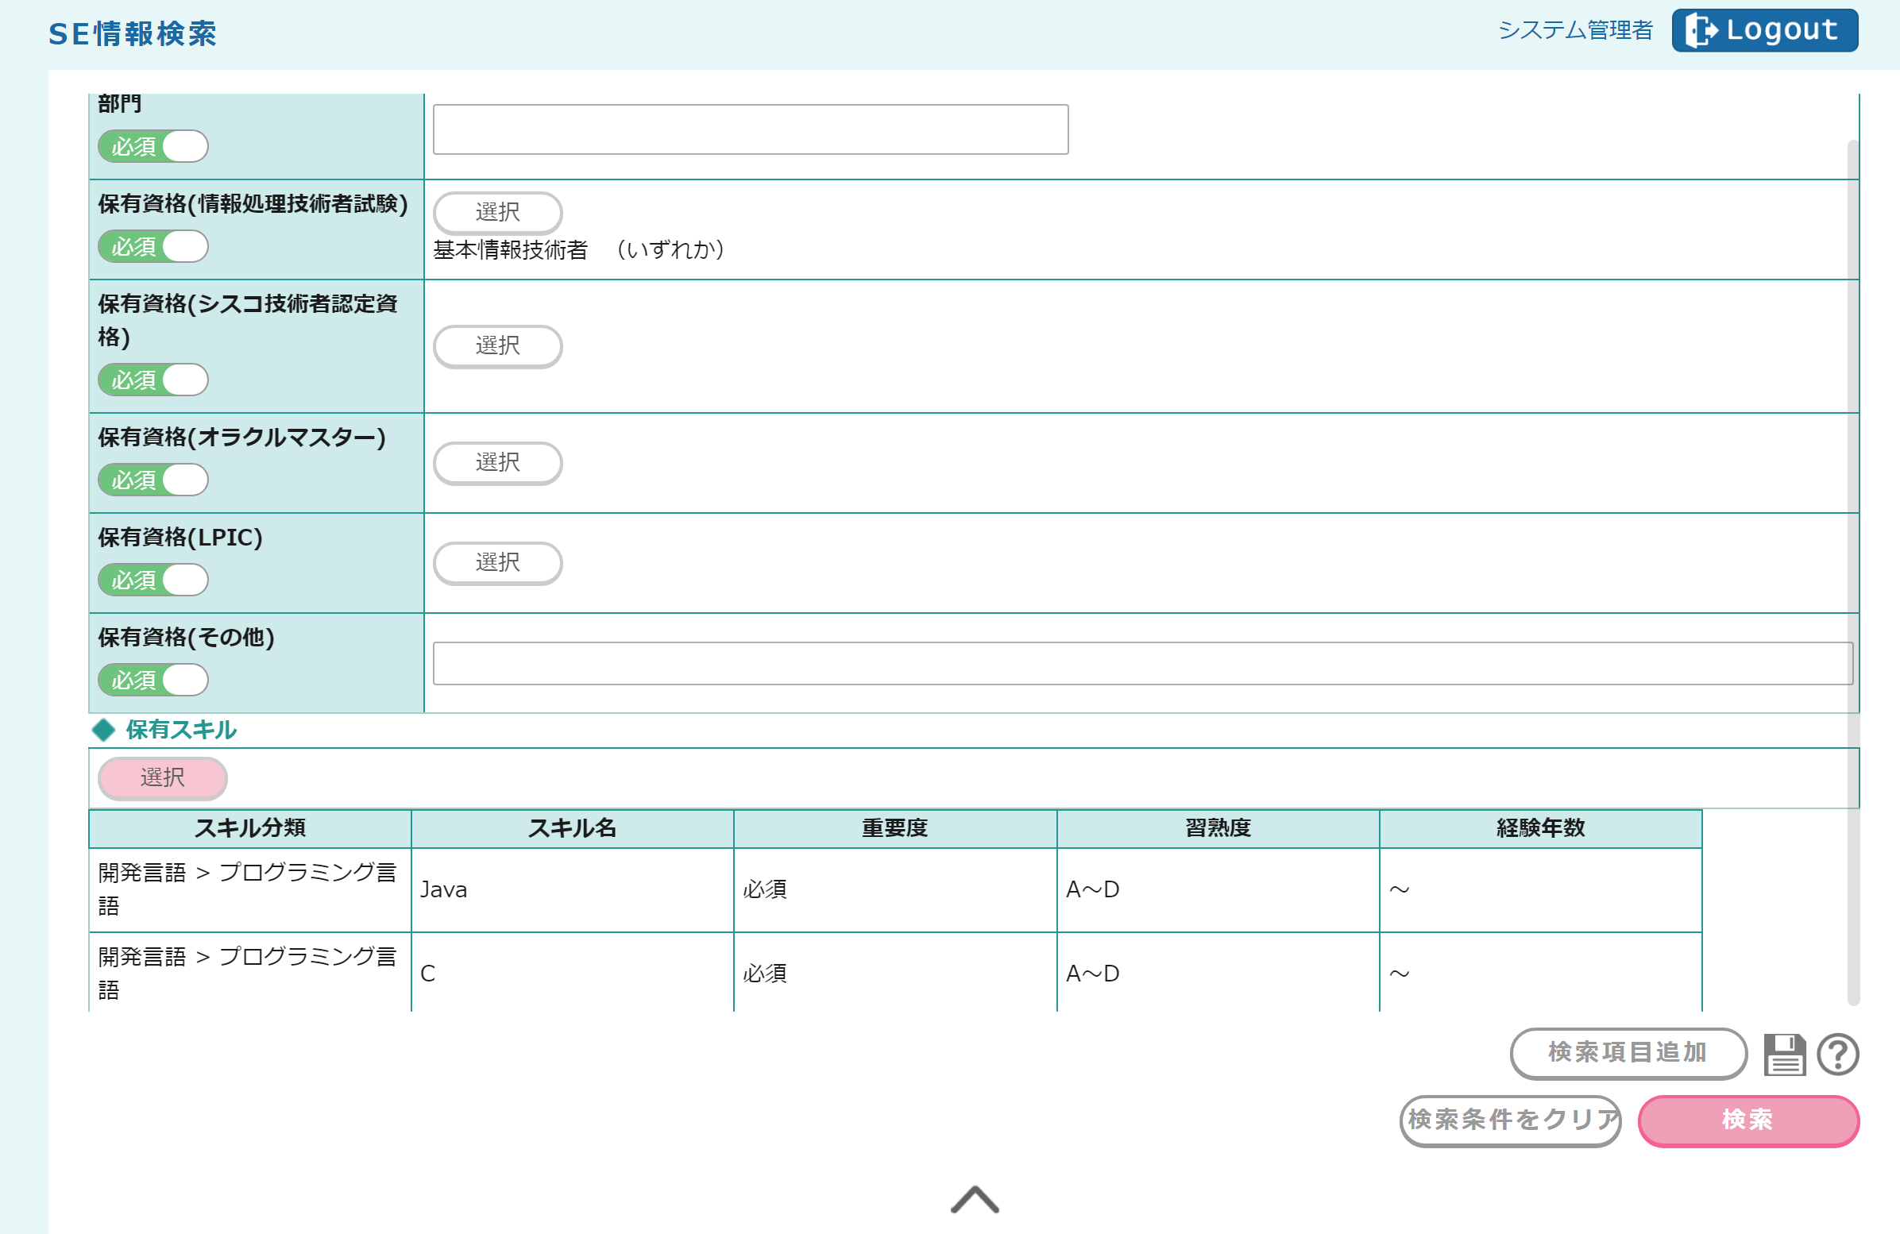This screenshot has height=1234, width=1900.
Task: Toggle 必須 switch for 部門
Action: click(x=153, y=147)
